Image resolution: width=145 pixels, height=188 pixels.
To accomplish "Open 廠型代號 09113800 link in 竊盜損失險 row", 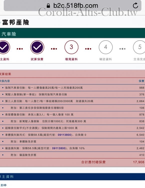I will point(59,148).
